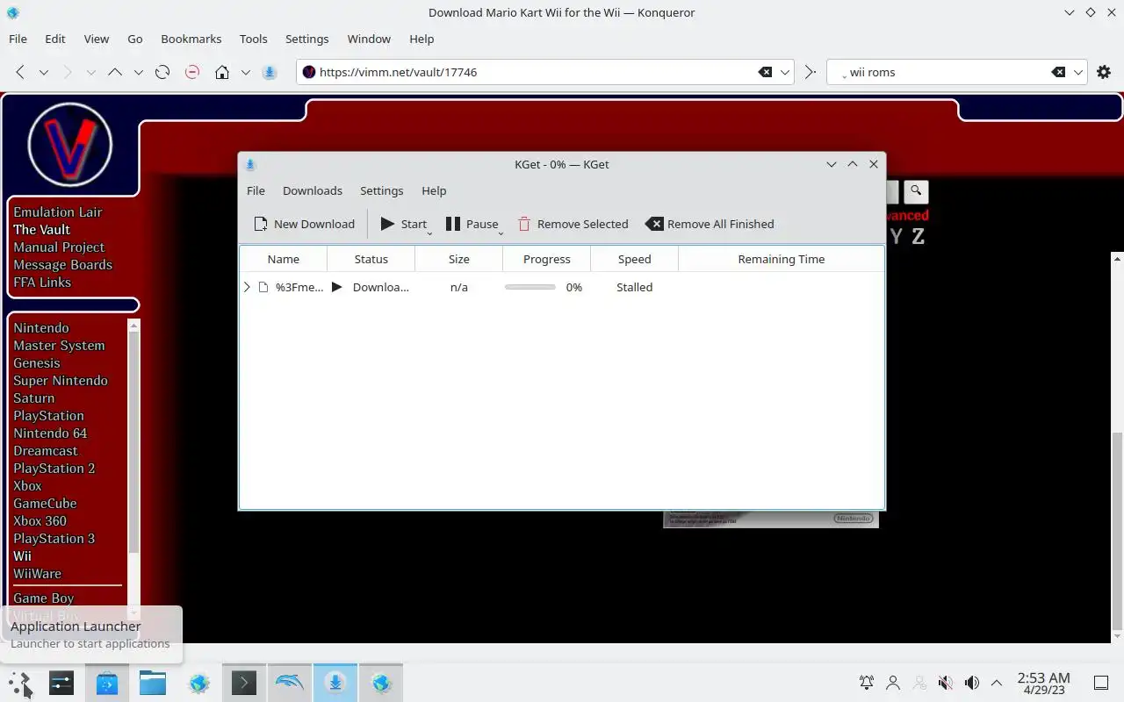Screen dimensions: 1124x702
Task: Click the KGet download icon in Konqueror toolbar
Action: point(270,72)
